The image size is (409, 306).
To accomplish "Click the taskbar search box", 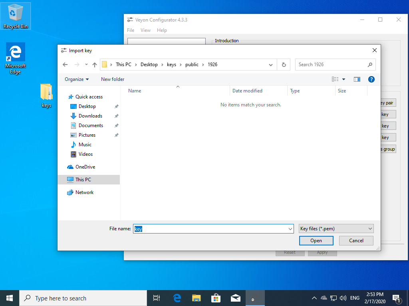I will pyautogui.click(x=83, y=298).
